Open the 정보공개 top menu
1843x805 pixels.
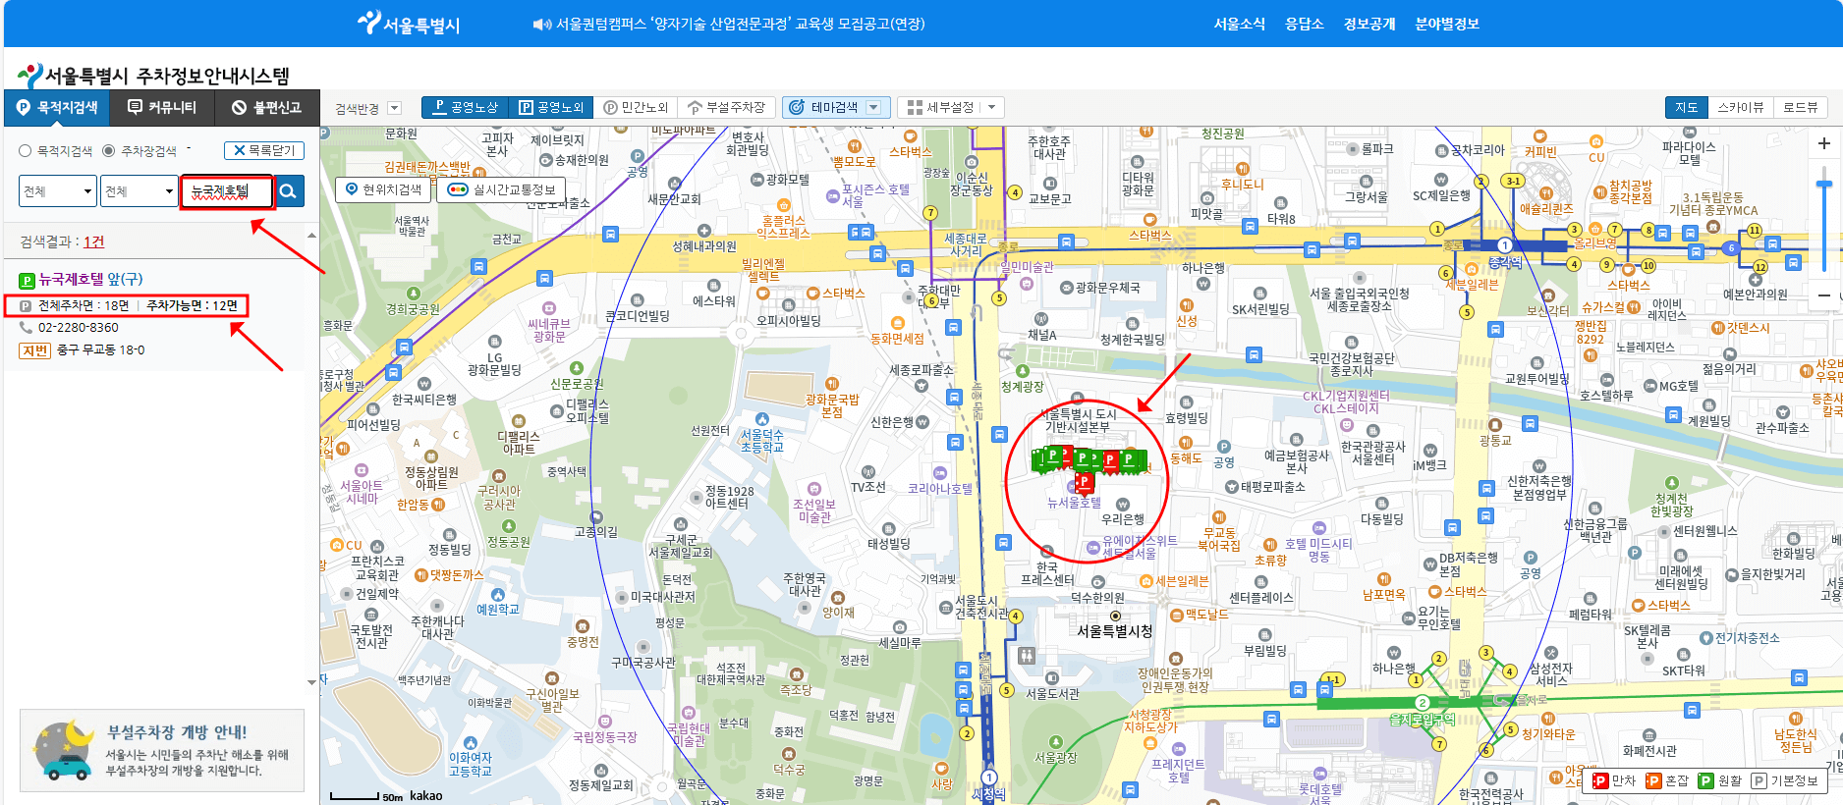click(x=1369, y=25)
